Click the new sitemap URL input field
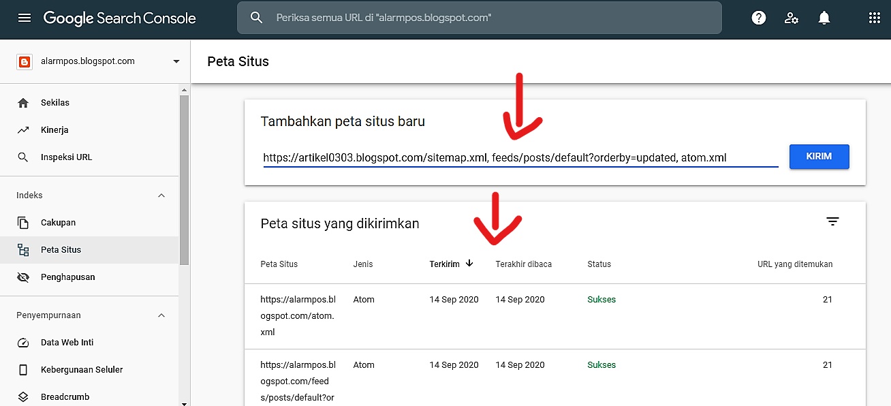This screenshot has height=406, width=891. point(520,158)
